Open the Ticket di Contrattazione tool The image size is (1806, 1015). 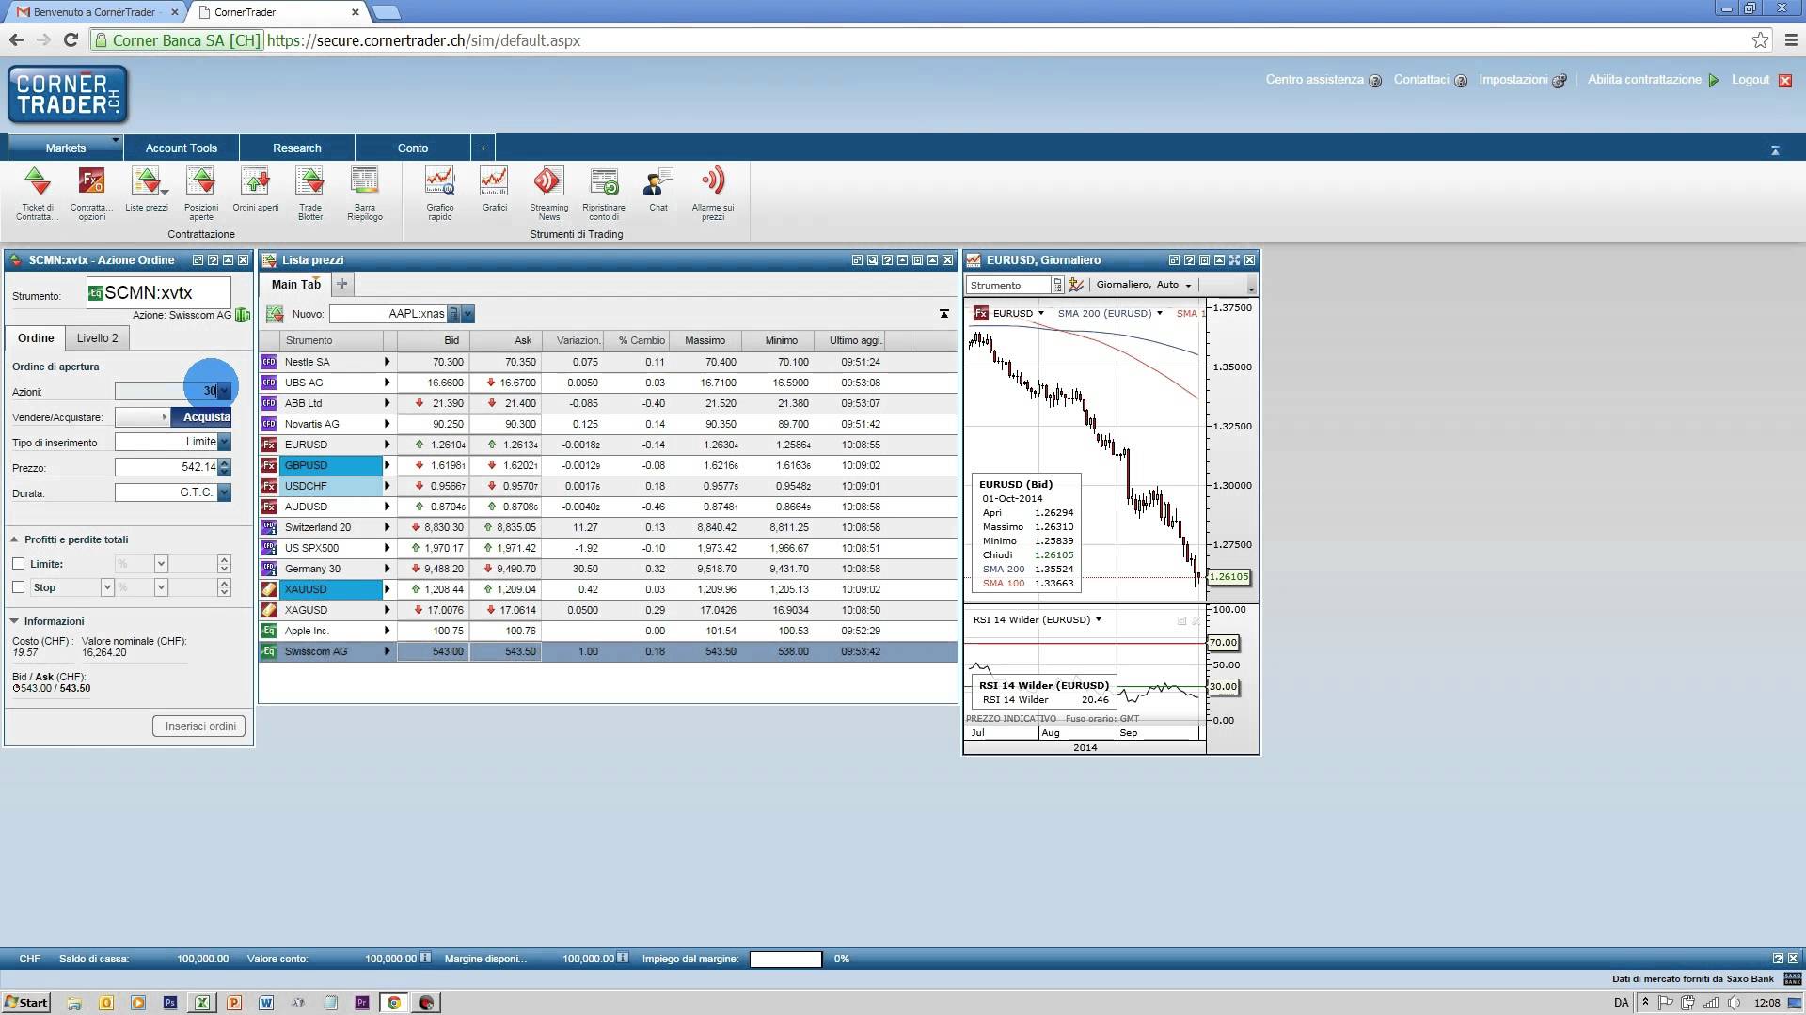pyautogui.click(x=37, y=194)
